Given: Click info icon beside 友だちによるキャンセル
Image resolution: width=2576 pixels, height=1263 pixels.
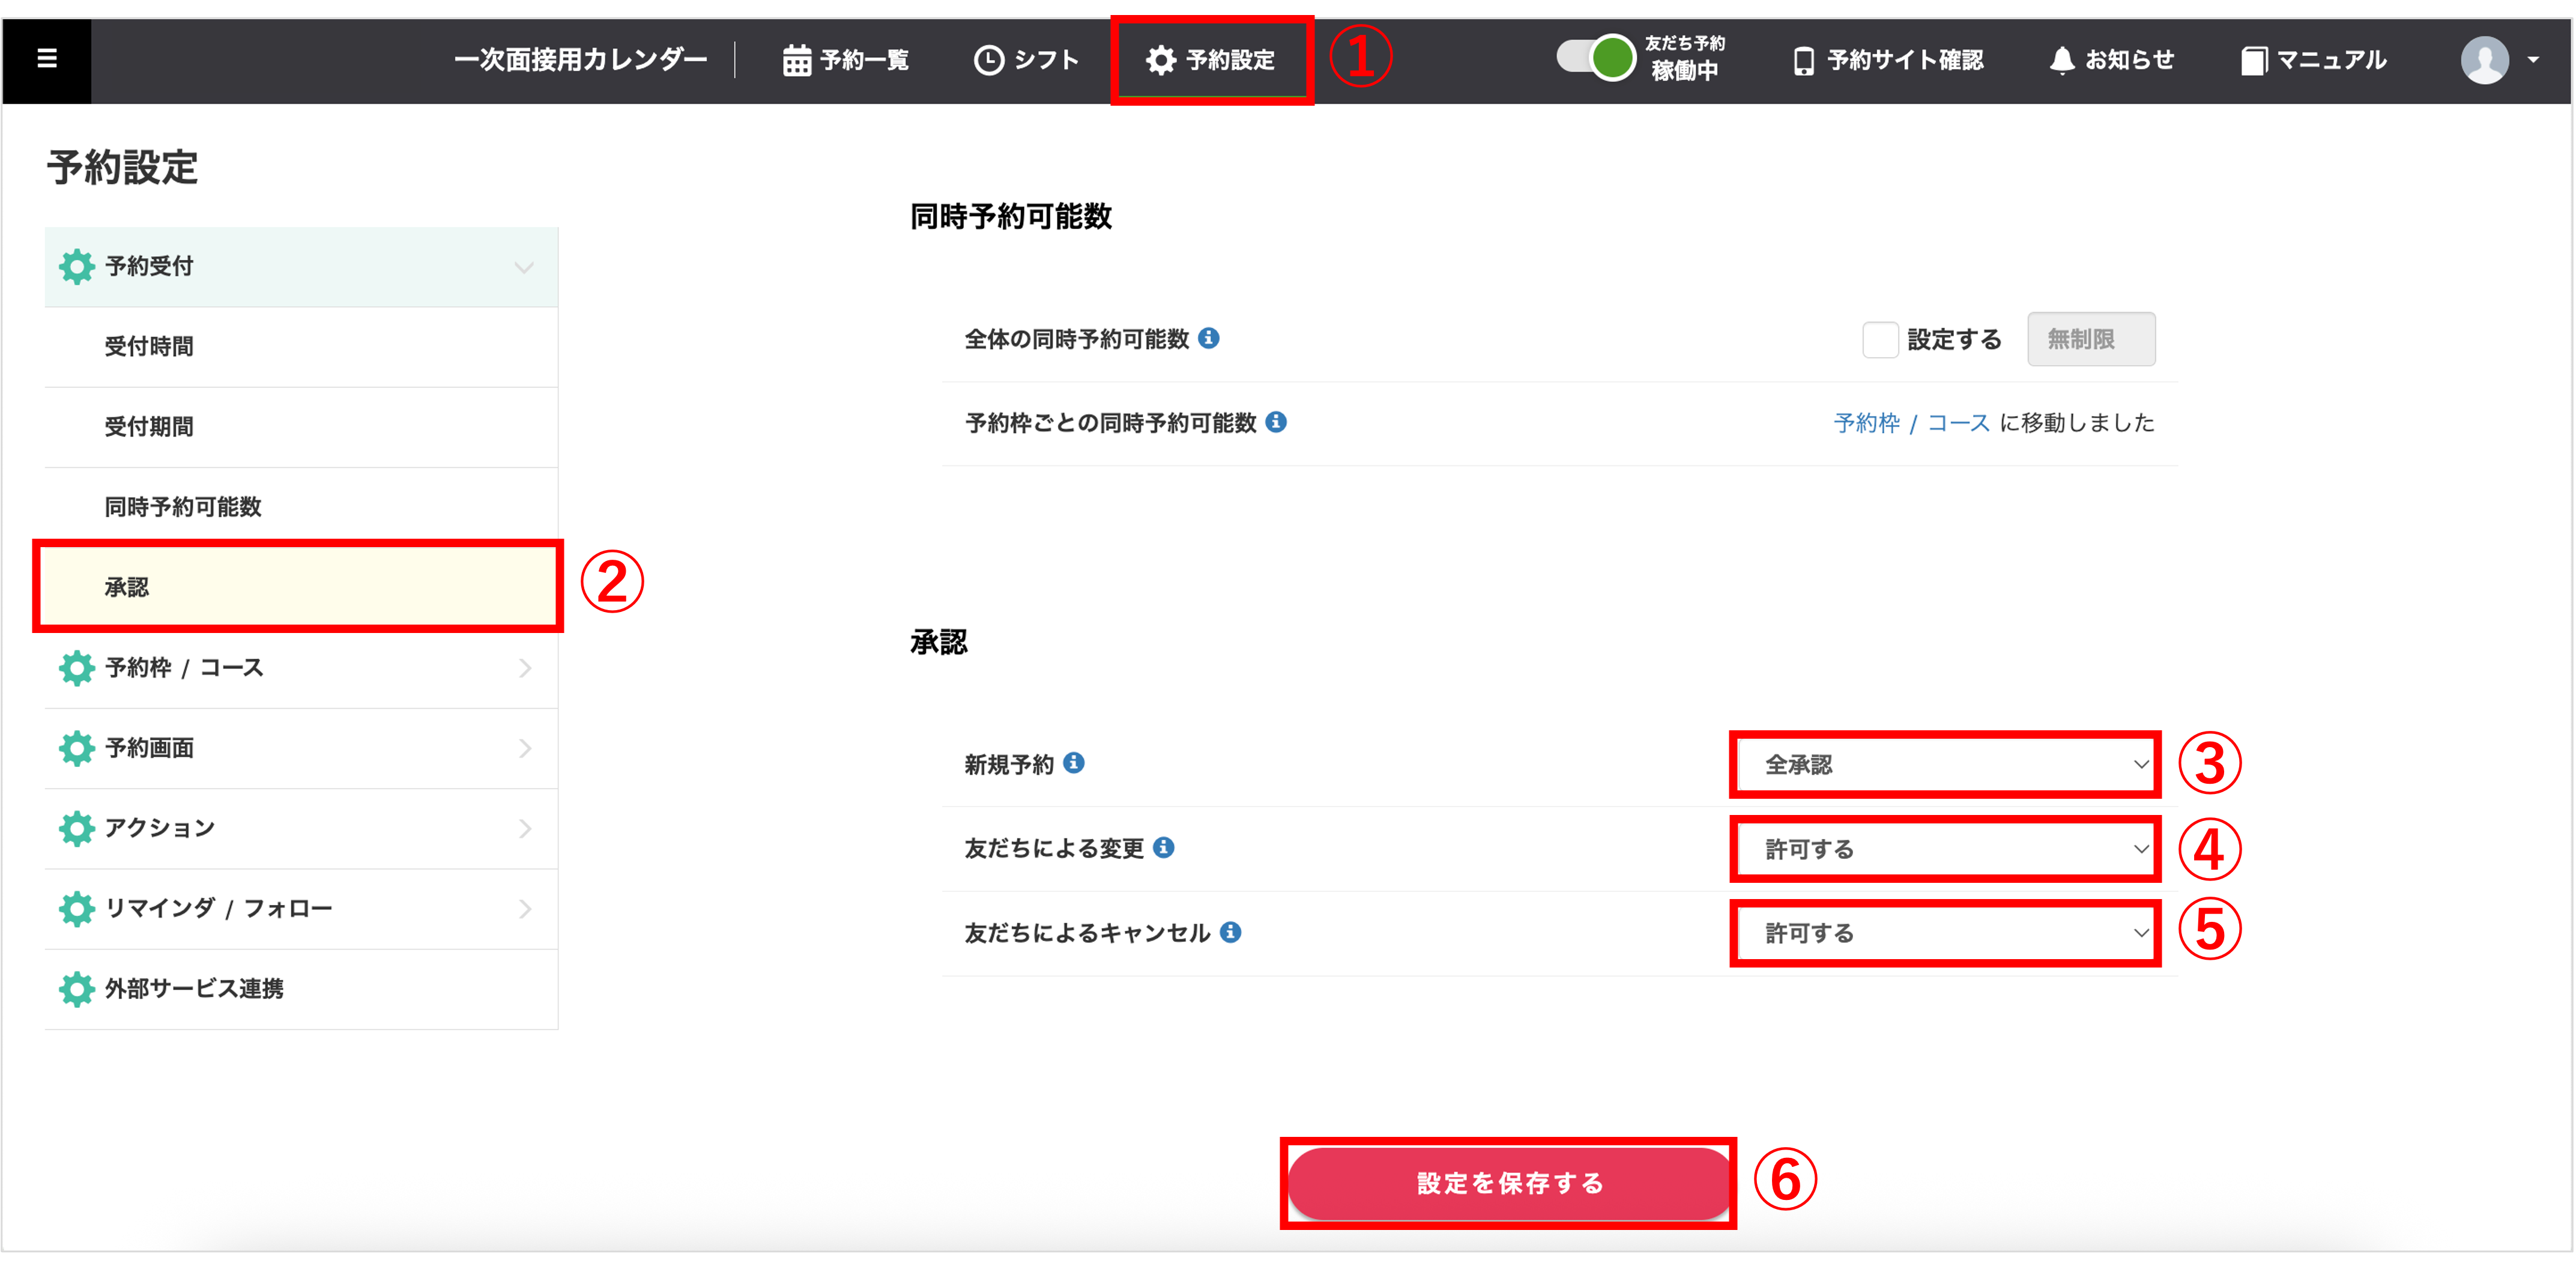Looking at the screenshot, I should [x=1231, y=932].
